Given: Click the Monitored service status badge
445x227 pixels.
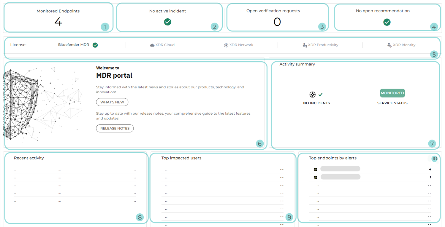Looking at the screenshot, I should (392, 93).
